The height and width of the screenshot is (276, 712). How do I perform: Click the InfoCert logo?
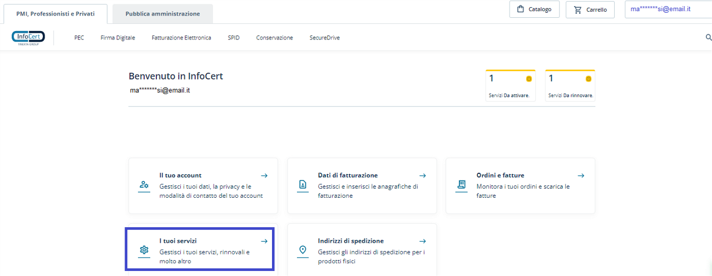click(28, 37)
